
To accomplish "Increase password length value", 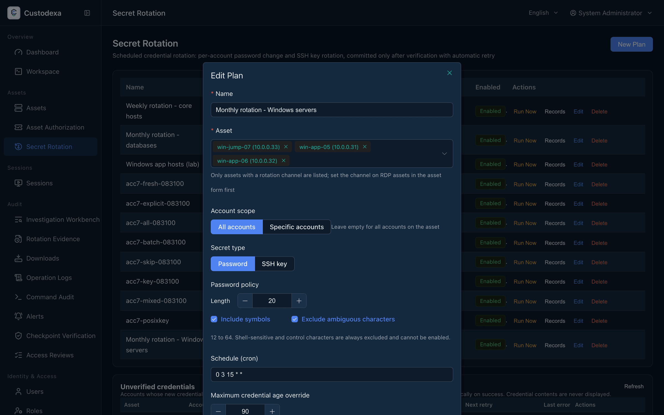I will (299, 301).
